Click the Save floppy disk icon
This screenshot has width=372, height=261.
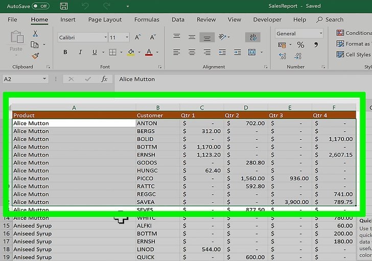[x=63, y=6]
